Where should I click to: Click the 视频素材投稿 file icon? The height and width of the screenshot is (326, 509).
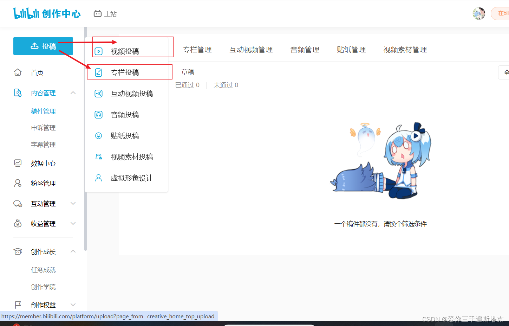tap(99, 157)
